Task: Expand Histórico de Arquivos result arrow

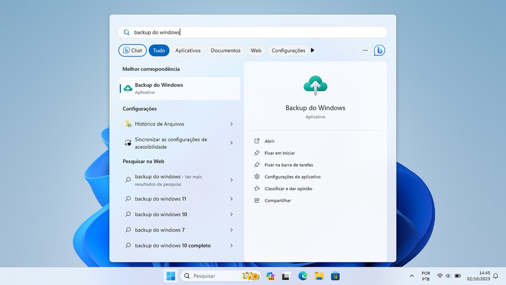Action: (231, 124)
